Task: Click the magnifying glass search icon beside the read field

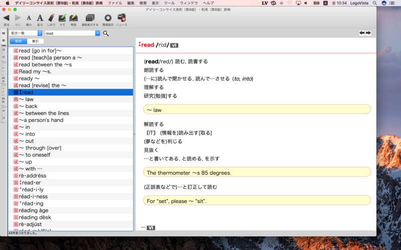Action: tap(106, 33)
